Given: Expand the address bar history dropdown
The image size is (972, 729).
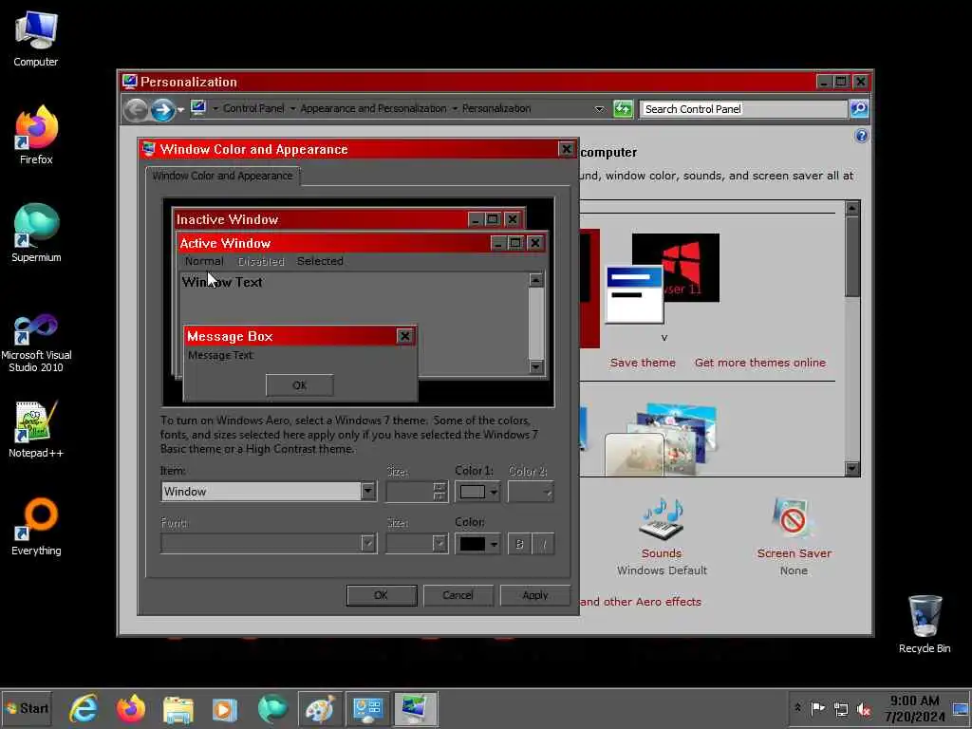Looking at the screenshot, I should [600, 109].
